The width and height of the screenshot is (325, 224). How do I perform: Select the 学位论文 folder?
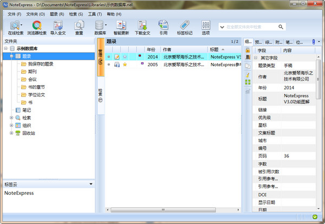click(x=36, y=95)
